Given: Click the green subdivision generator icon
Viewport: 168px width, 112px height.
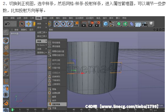Looking at the screenshot, I should 119,24.
